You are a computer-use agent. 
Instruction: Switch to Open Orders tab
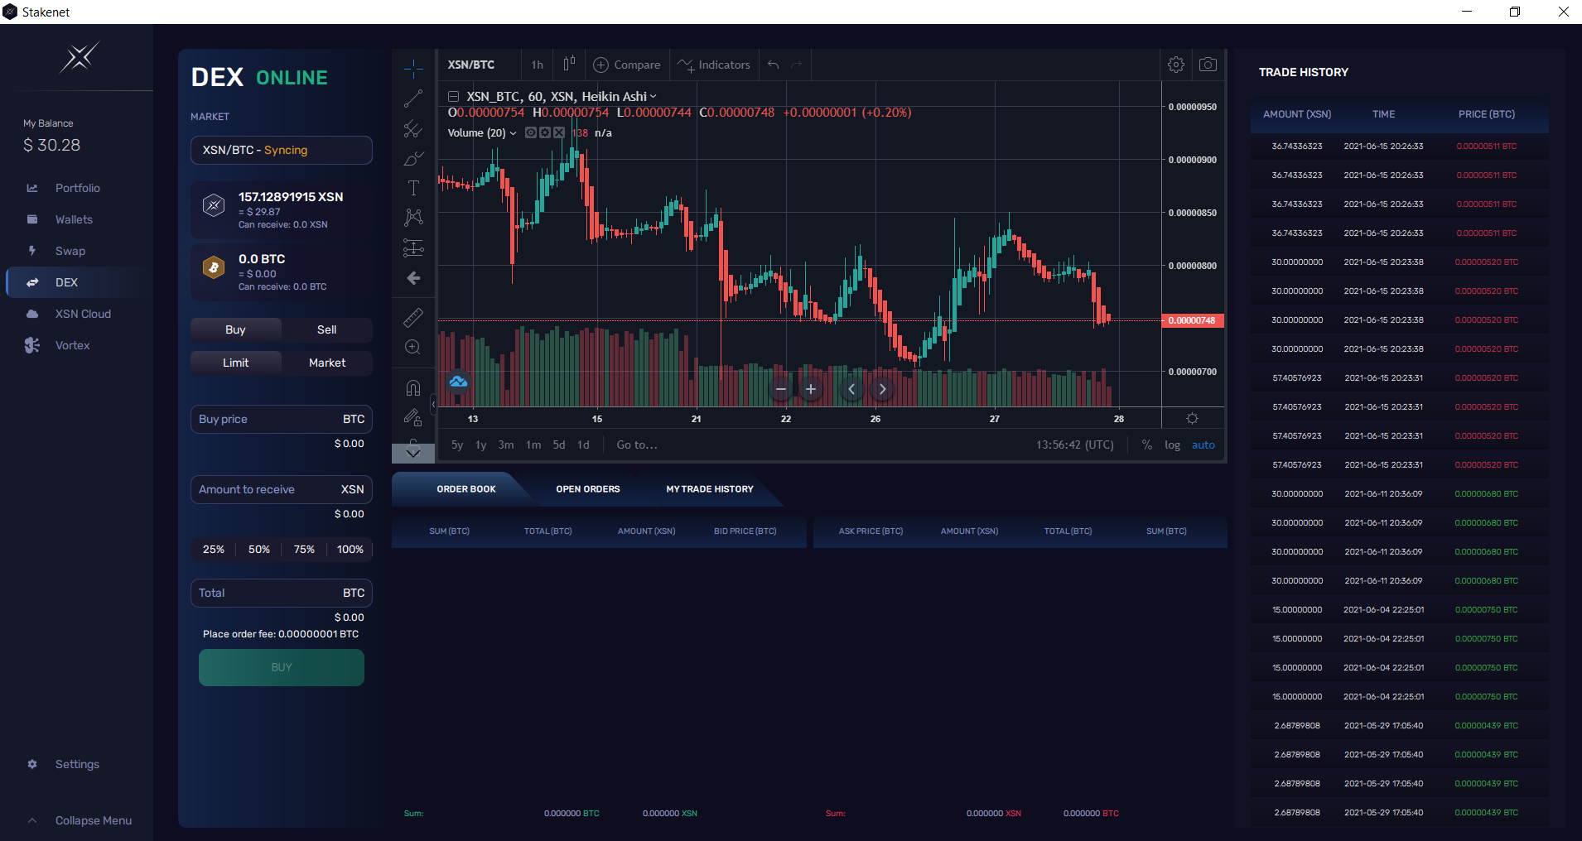tap(588, 489)
